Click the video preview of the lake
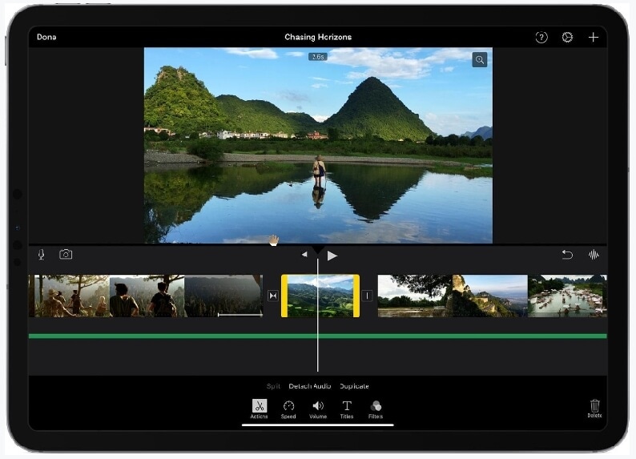 [x=319, y=146]
